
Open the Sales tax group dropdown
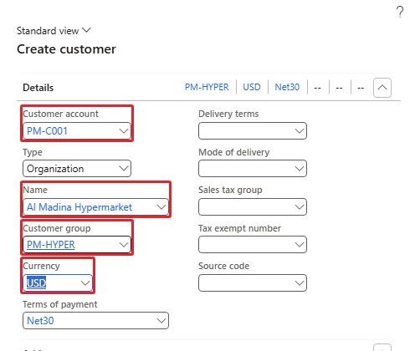[253, 207]
